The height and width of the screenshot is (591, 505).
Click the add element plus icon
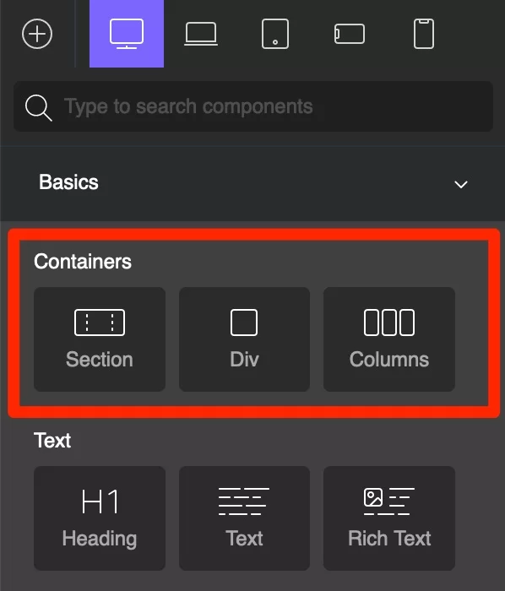37,34
